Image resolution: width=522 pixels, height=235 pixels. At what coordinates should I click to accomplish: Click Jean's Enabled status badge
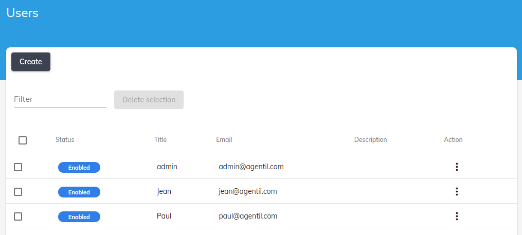point(79,192)
